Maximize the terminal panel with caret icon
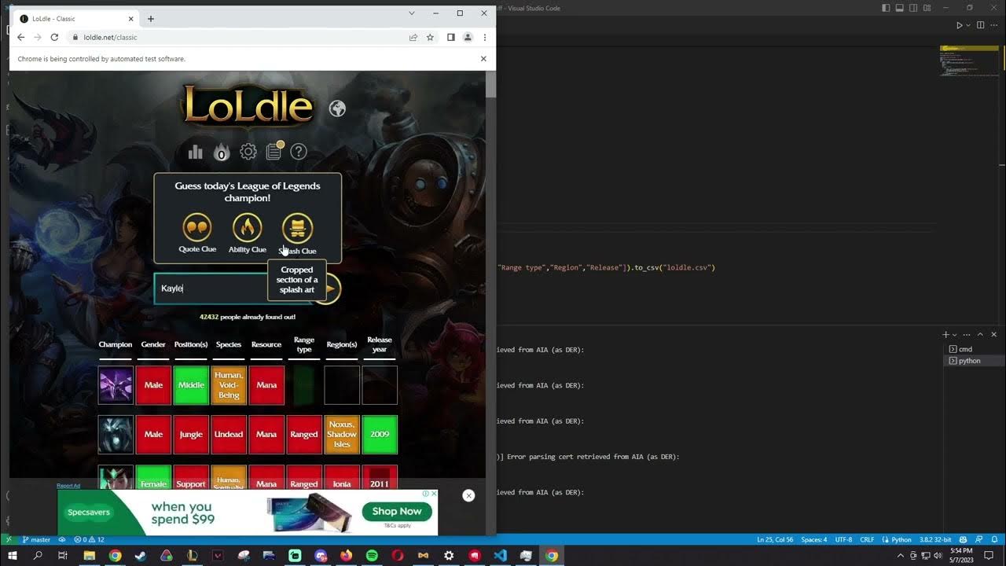The image size is (1006, 566). coord(981,334)
